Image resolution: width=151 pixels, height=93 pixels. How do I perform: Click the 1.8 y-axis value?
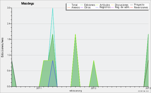9,39
